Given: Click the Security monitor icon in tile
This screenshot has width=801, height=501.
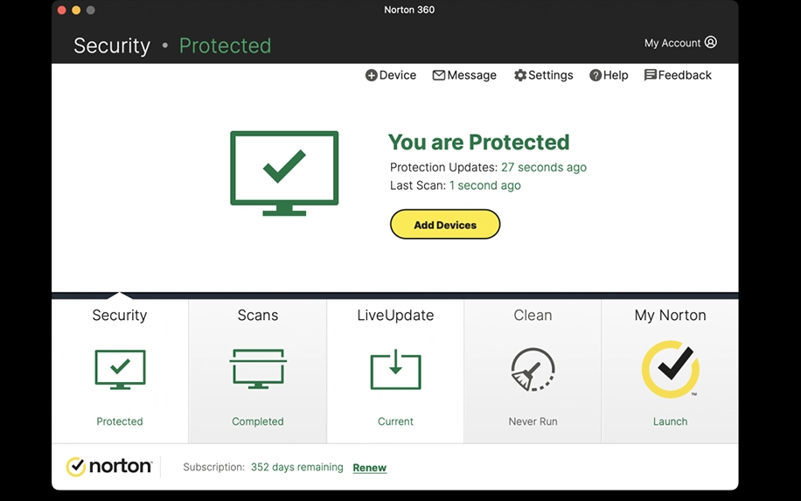Looking at the screenshot, I should tap(120, 369).
